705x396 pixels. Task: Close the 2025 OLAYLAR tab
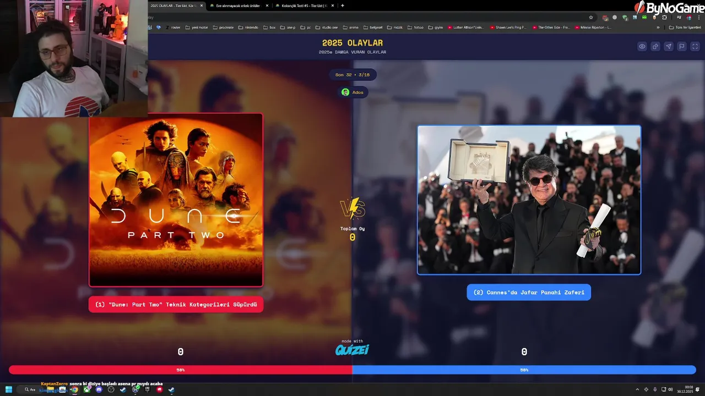point(202,5)
